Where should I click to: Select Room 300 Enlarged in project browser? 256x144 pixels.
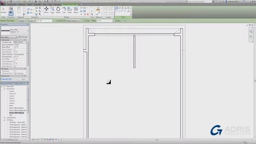click(x=17, y=113)
